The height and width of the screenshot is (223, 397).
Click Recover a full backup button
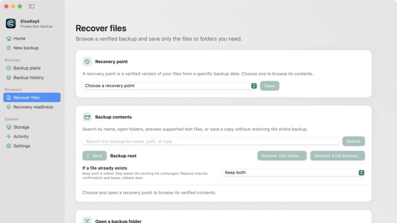(337, 156)
